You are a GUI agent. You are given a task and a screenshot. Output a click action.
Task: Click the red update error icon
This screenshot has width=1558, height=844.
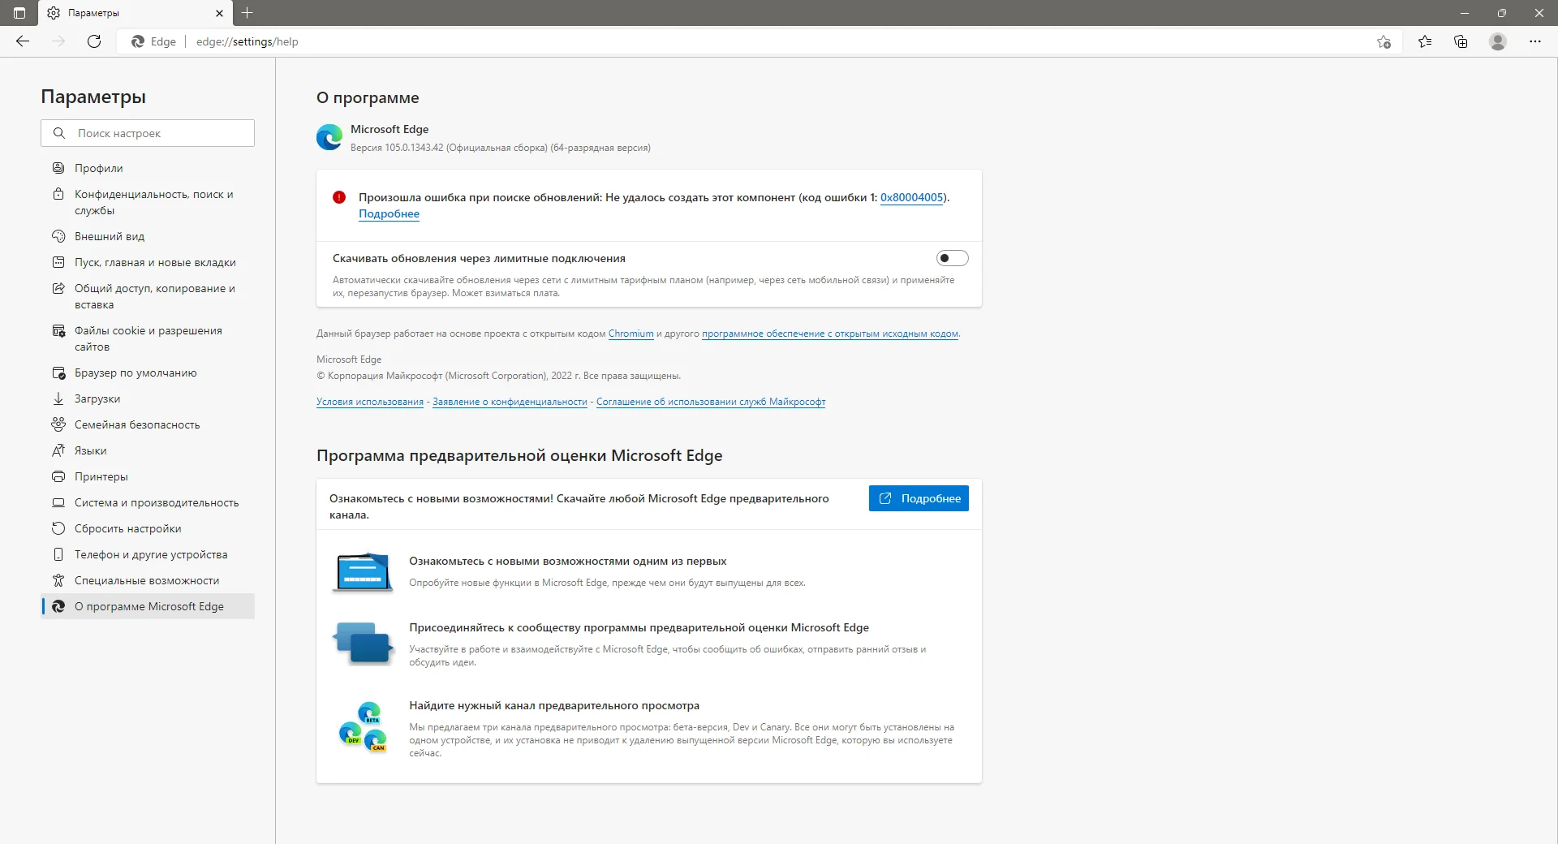click(x=339, y=197)
